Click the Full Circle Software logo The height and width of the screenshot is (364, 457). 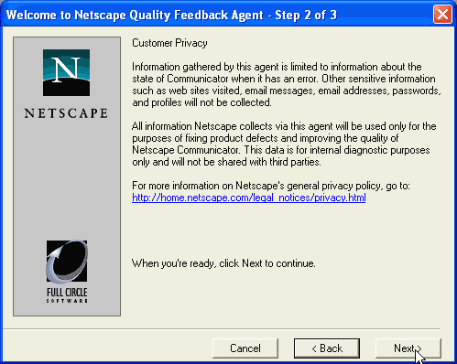pos(67,272)
